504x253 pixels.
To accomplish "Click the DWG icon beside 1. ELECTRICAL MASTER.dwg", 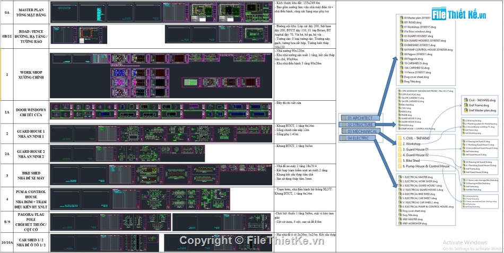I will [x=400, y=177].
